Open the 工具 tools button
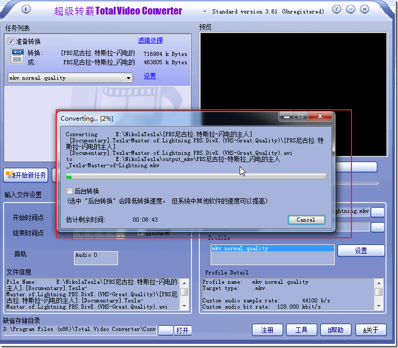 [302, 330]
